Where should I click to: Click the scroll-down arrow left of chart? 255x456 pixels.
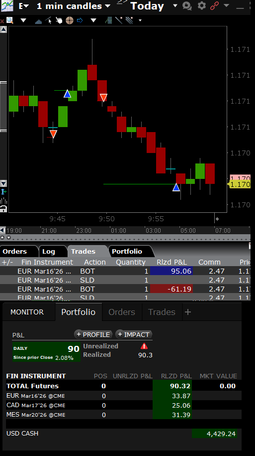click(3, 183)
